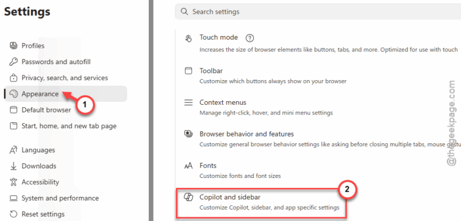Click the Languages letter icon

click(14, 150)
